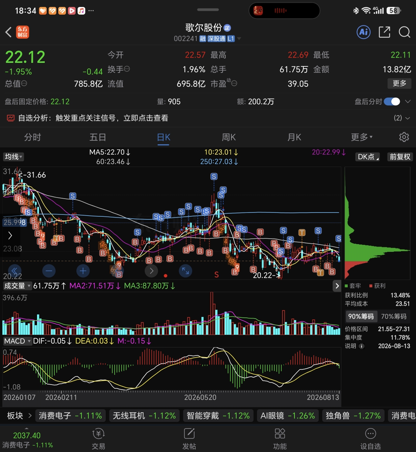Tap the top drag handle bar

click(x=208, y=10)
